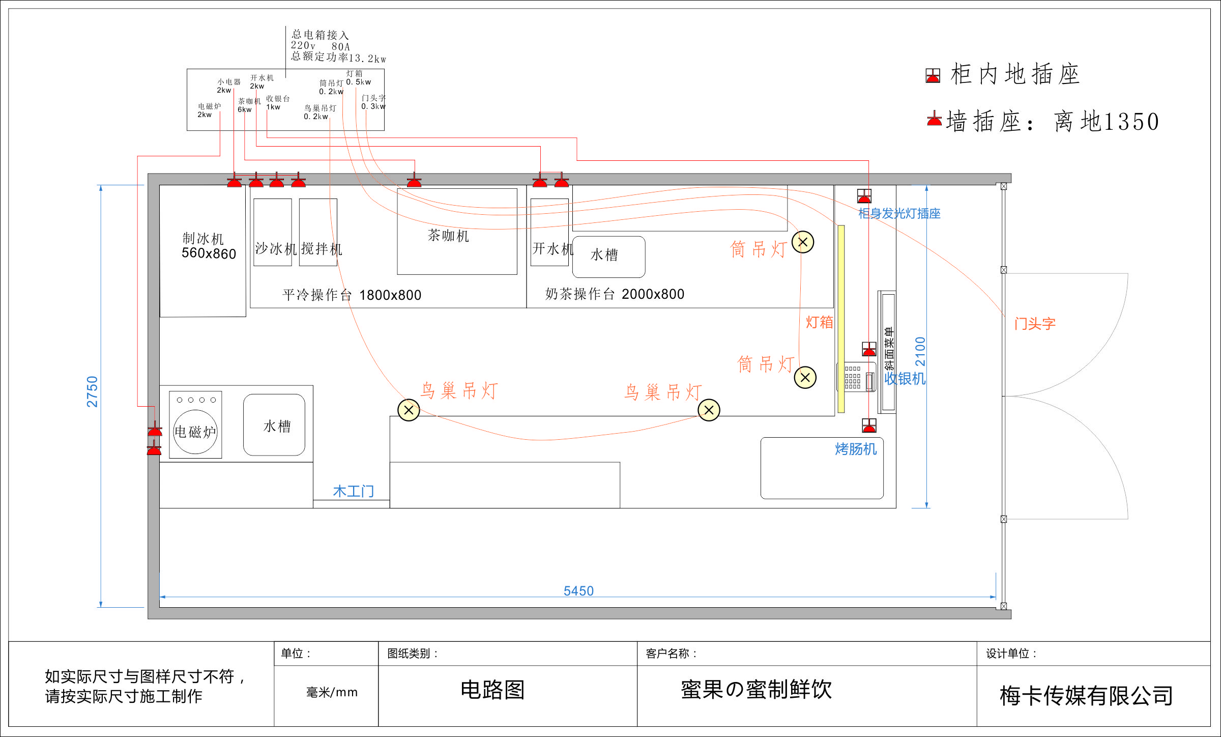This screenshot has width=1221, height=737.
Task: Click the yellow 灯箱 strip
Action: coord(841,319)
